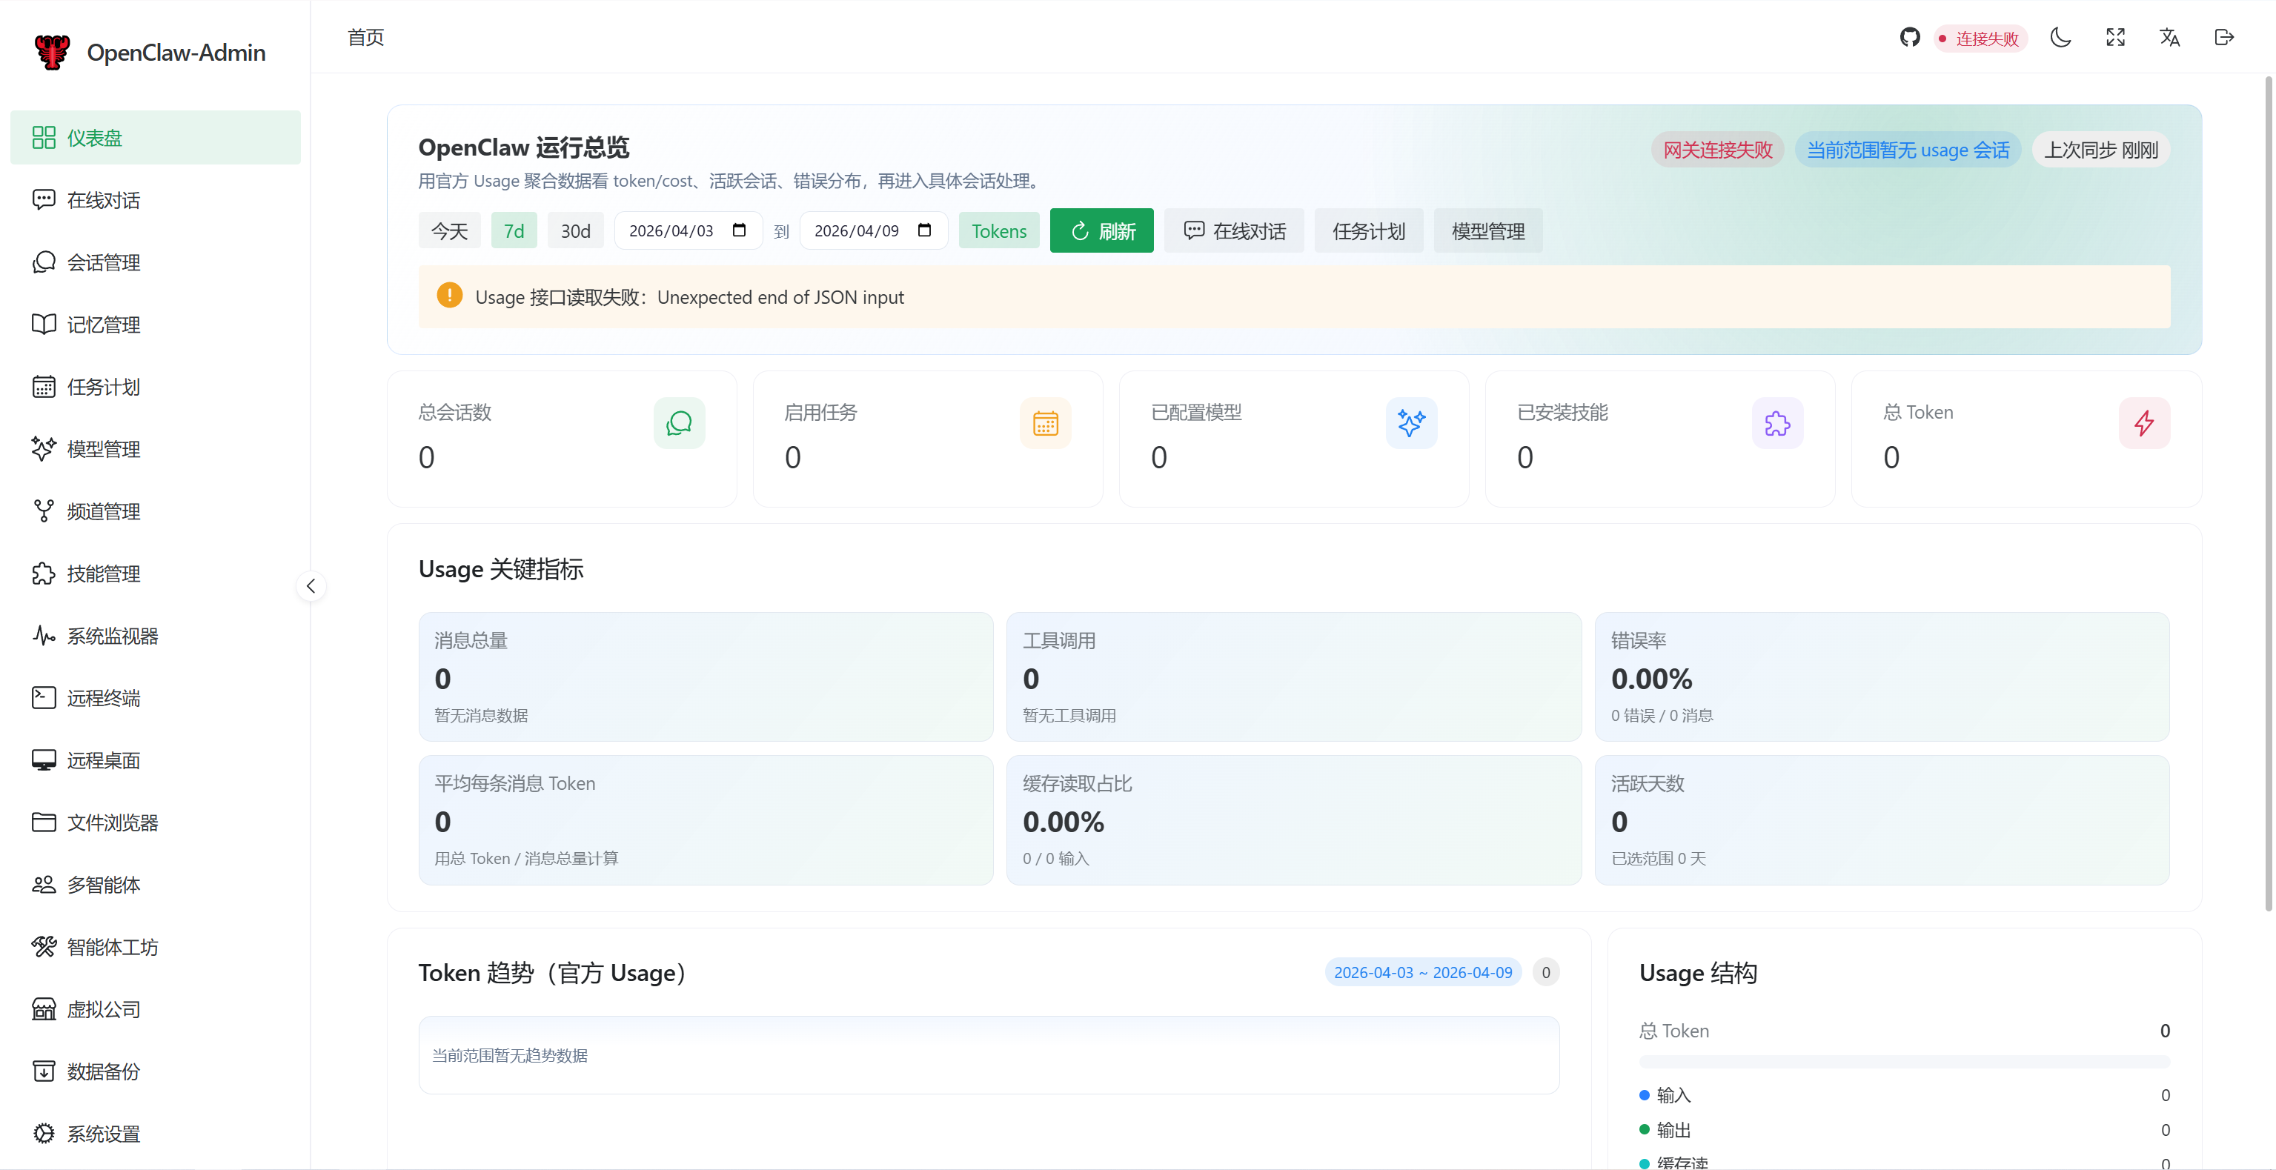This screenshot has height=1170, width=2276.
Task: Click the 模型管理 shortcut button
Action: [1487, 230]
